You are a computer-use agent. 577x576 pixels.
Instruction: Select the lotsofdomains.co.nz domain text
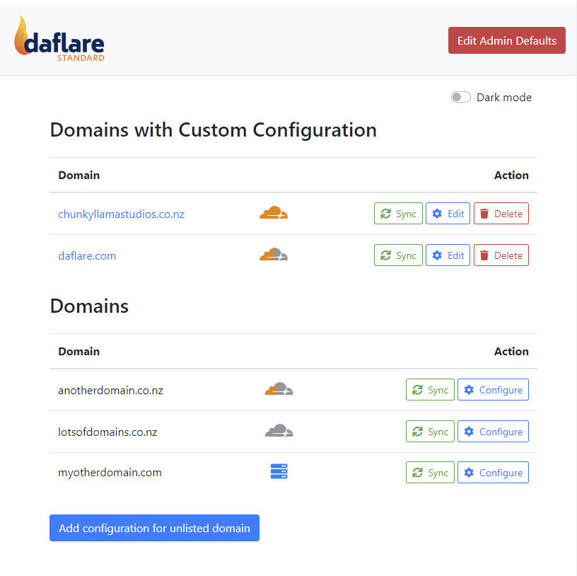coord(107,432)
